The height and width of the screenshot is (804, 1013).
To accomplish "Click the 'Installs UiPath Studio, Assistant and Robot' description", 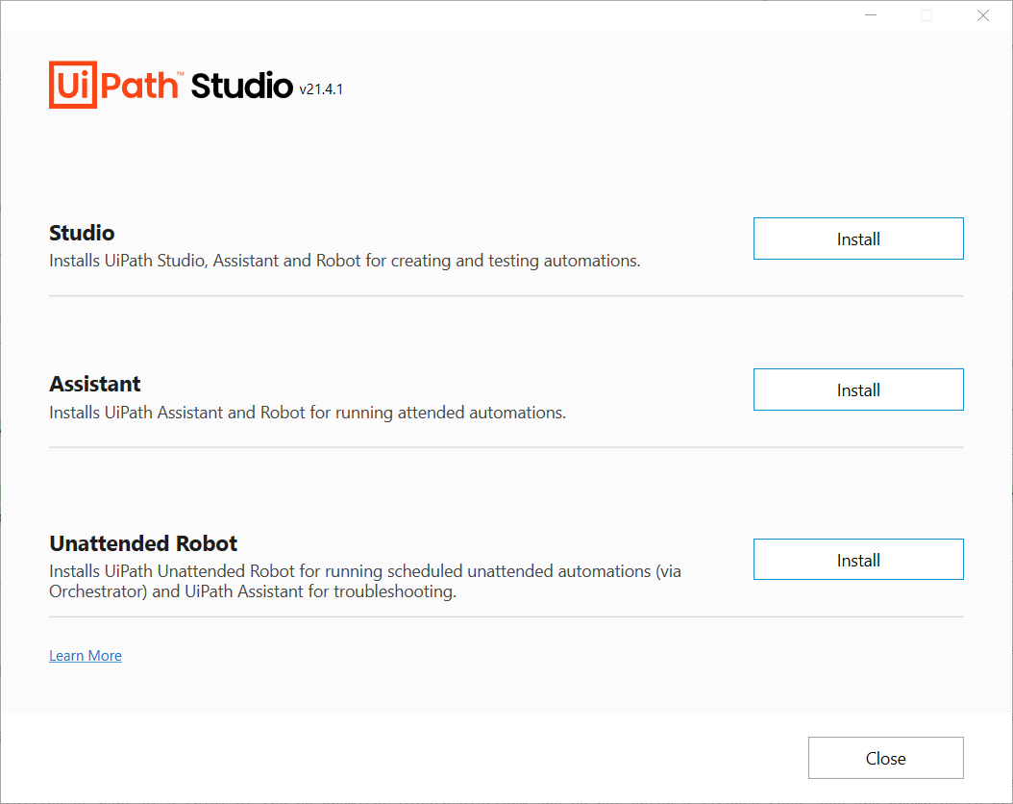I will [345, 261].
